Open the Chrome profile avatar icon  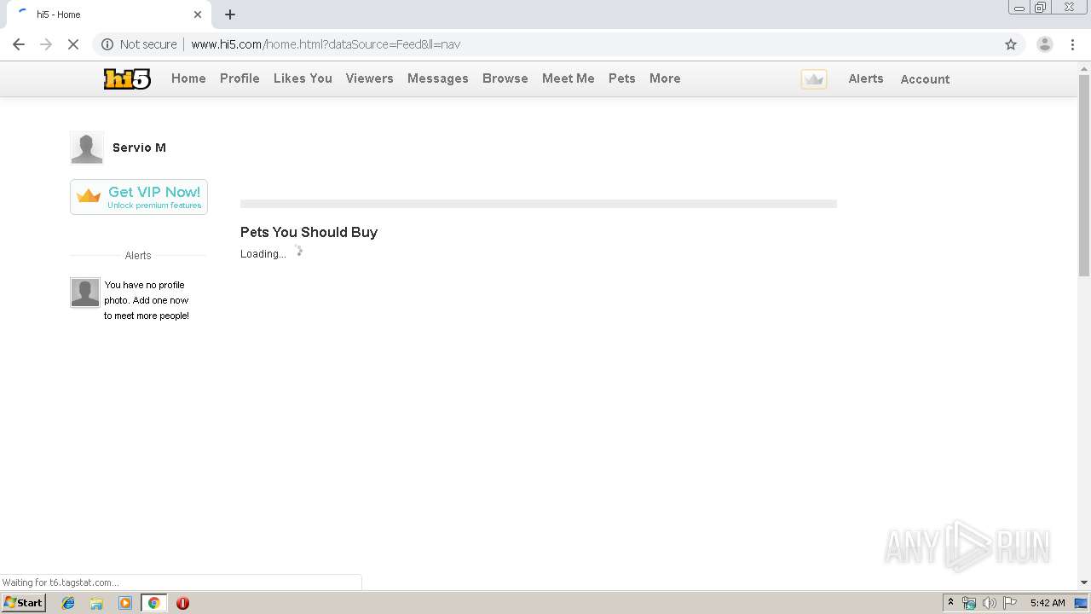point(1044,44)
